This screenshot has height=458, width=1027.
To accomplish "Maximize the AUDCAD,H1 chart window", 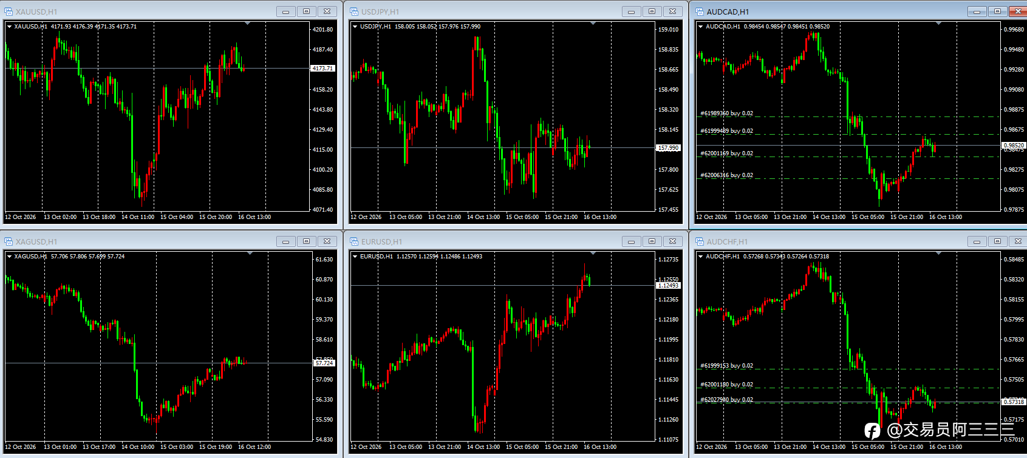I will pyautogui.click(x=997, y=12).
